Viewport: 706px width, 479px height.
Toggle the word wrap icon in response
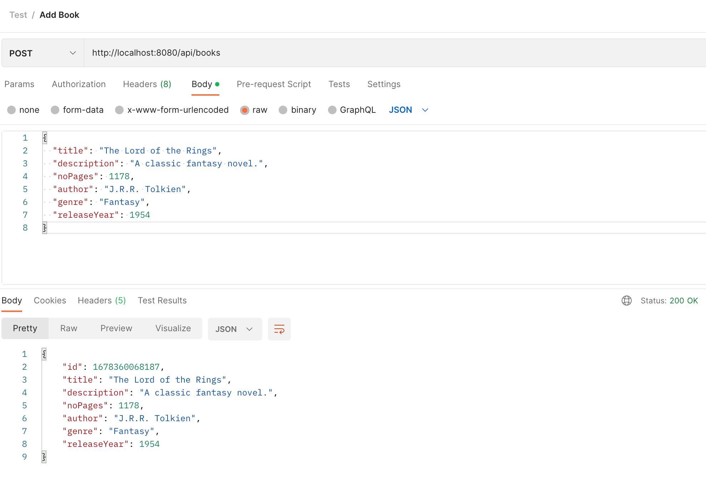(x=279, y=329)
